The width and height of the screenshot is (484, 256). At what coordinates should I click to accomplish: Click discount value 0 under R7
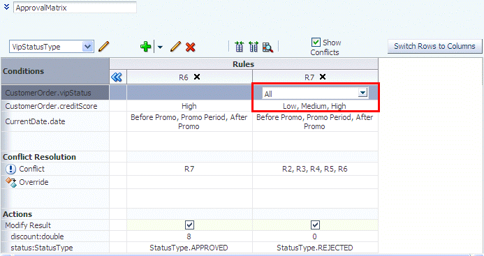coord(314,236)
